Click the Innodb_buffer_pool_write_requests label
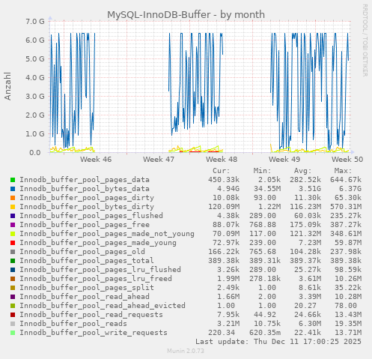This screenshot has height=359, width=372. 94,333
